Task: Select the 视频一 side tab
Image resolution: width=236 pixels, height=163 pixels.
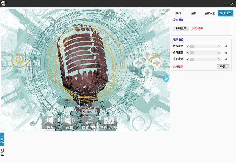Action: pyautogui.click(x=2, y=139)
